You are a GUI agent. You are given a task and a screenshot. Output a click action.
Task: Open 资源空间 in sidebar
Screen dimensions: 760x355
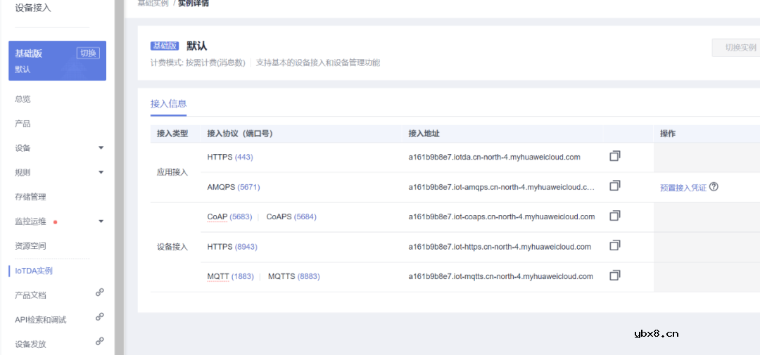coord(30,247)
